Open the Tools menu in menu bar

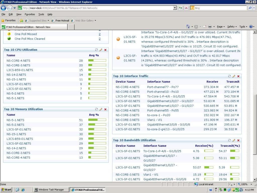[x=41, y=14]
